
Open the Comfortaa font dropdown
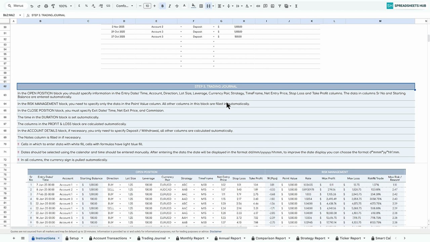125,6
